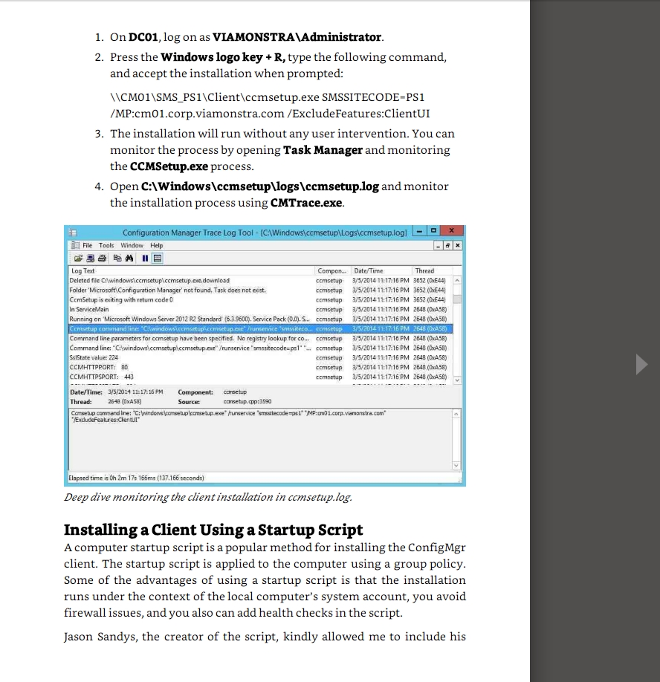Open the Tools menu
This screenshot has height=682, width=660.
106,245
